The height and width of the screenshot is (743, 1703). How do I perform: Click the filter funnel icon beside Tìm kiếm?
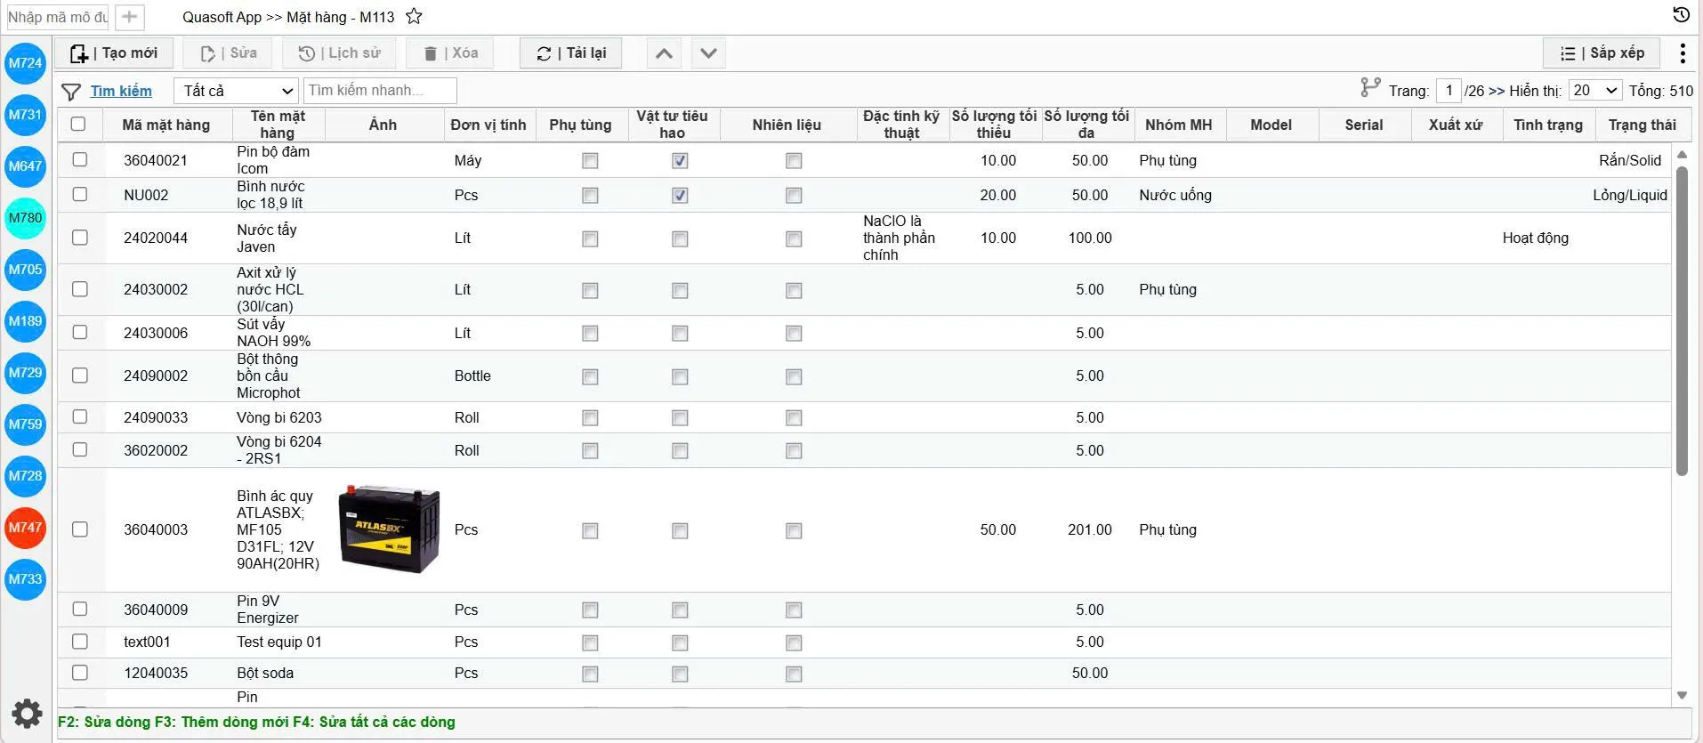click(x=71, y=91)
